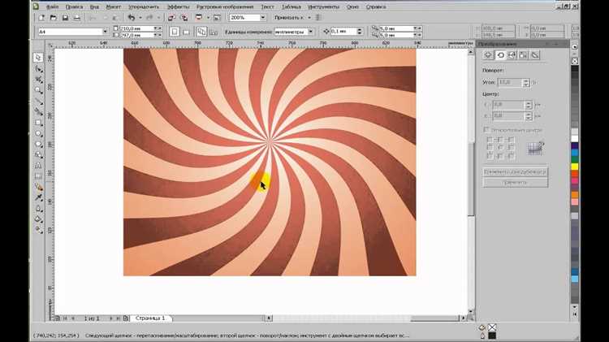Switch docker to Skew transformation
Viewport: 609px width, 342px height.
535,55
